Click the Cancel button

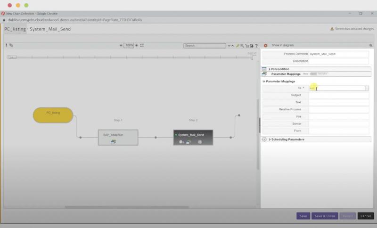tap(366, 216)
